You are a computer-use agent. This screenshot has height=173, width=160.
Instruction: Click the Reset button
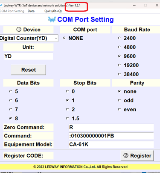pyautogui.click(x=29, y=70)
